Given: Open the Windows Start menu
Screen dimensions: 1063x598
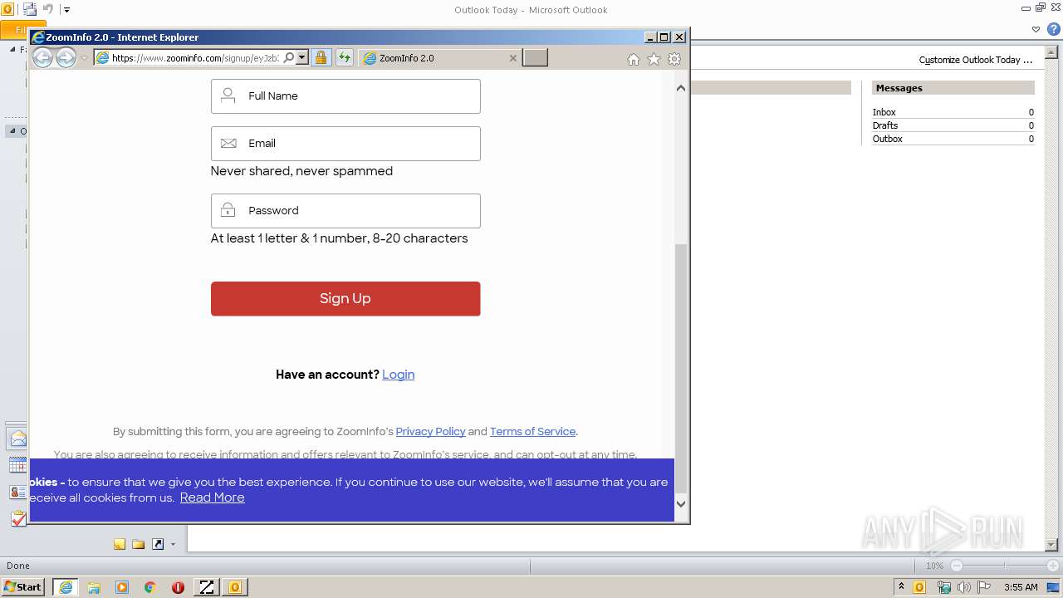Looking at the screenshot, I should (23, 587).
